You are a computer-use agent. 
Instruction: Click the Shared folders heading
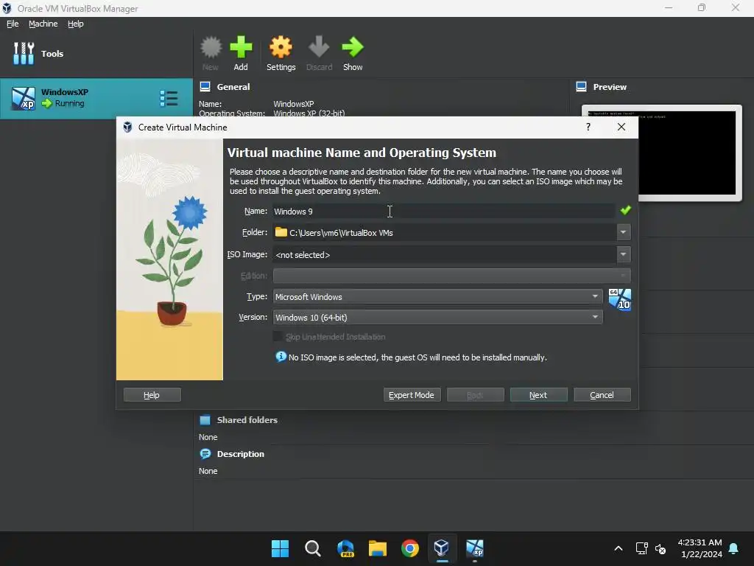247,419
